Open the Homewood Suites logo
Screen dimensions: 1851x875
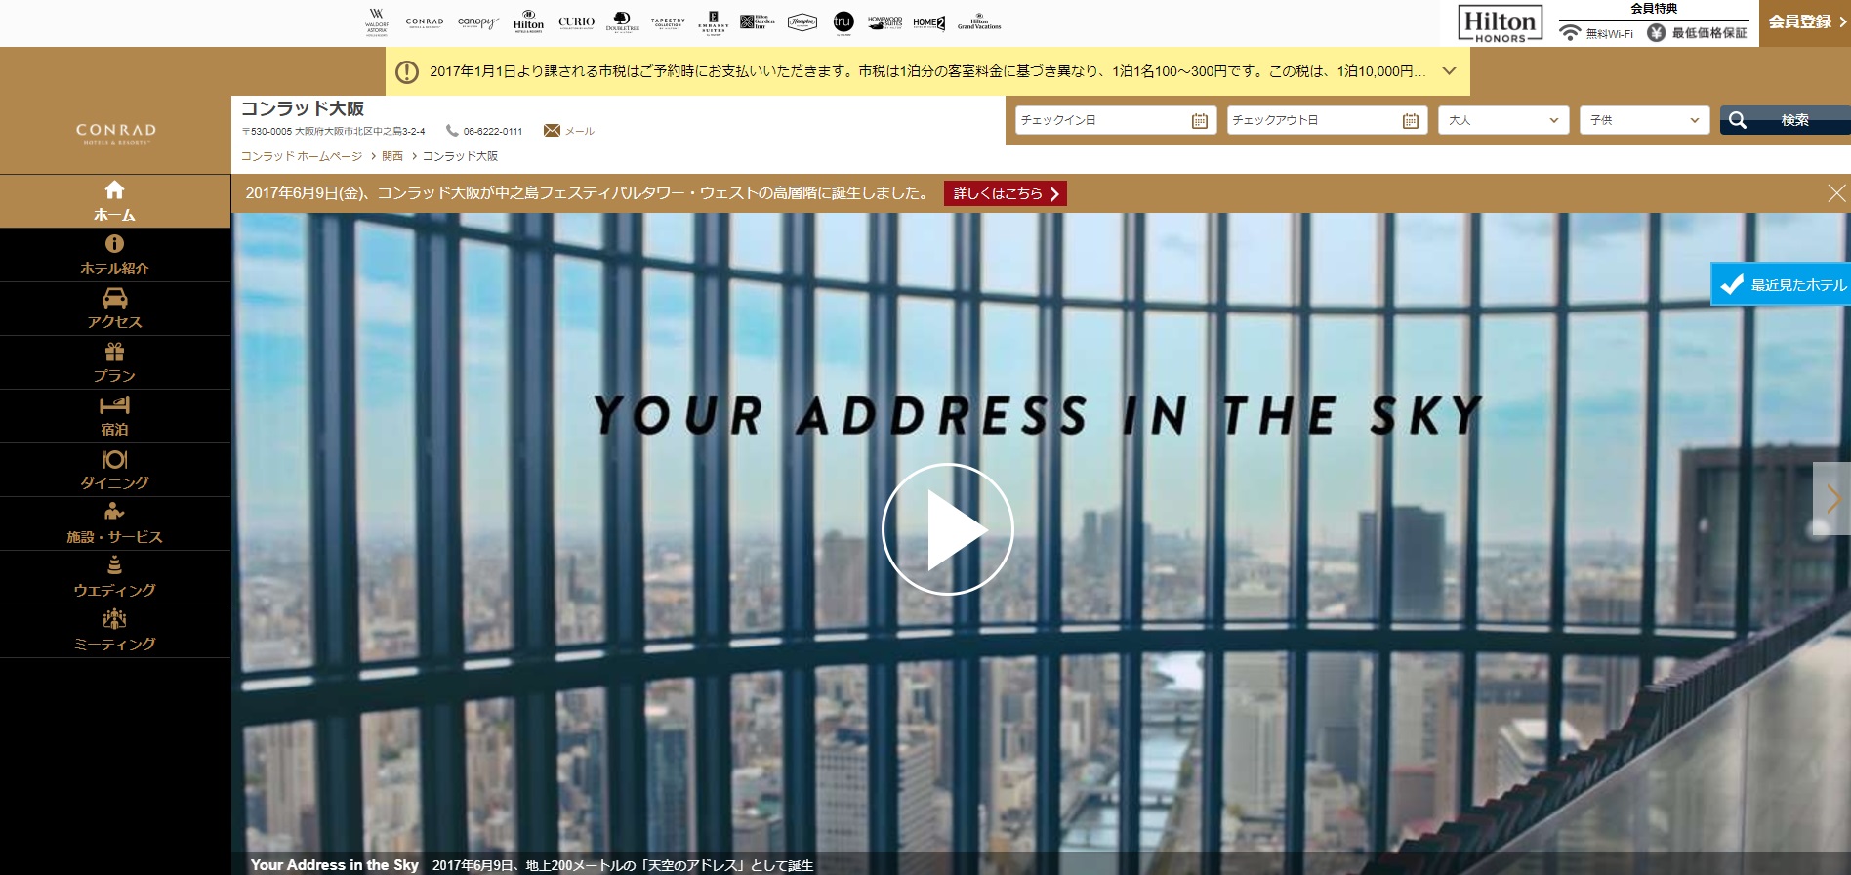coord(885,21)
